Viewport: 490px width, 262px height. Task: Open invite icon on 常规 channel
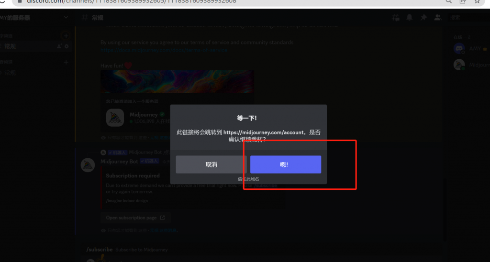coord(59,46)
